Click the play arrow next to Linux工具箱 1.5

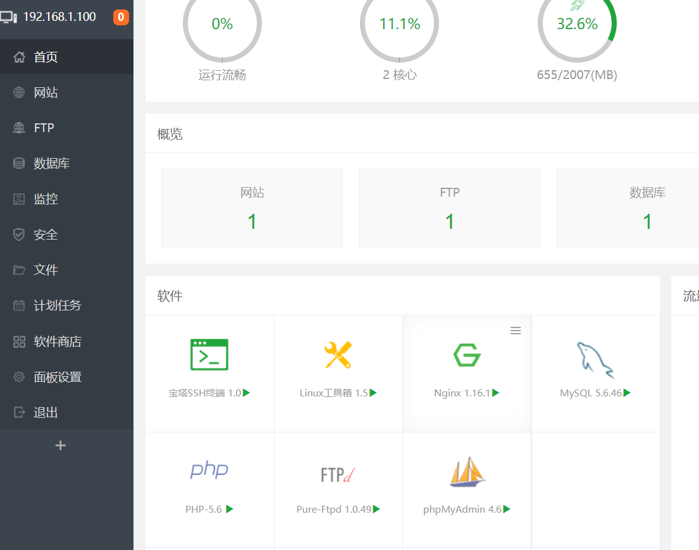(x=374, y=393)
